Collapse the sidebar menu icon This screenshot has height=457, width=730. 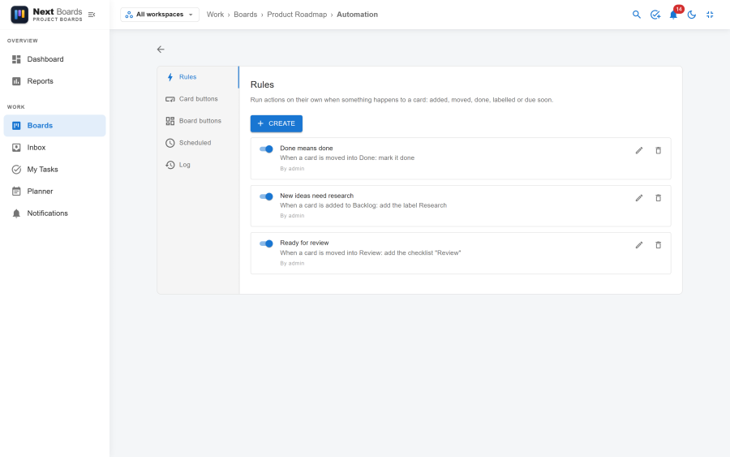tap(92, 15)
